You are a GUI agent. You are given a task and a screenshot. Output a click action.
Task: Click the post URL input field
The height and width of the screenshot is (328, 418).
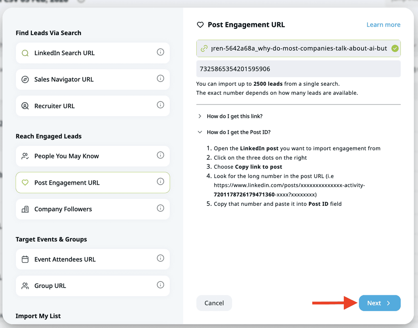pos(298,48)
